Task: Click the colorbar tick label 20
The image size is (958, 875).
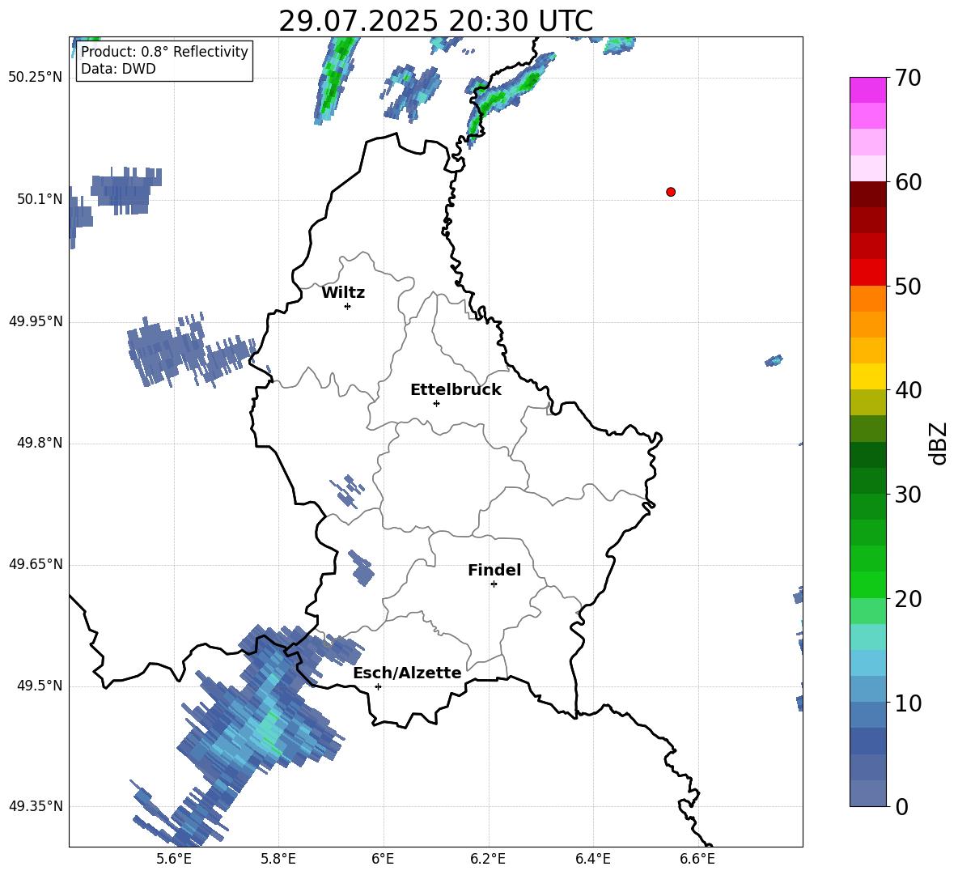Action: point(908,599)
